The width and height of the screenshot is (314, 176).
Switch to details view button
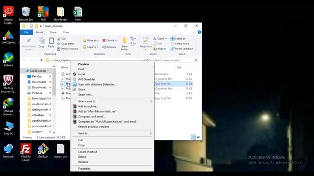pos(193,137)
